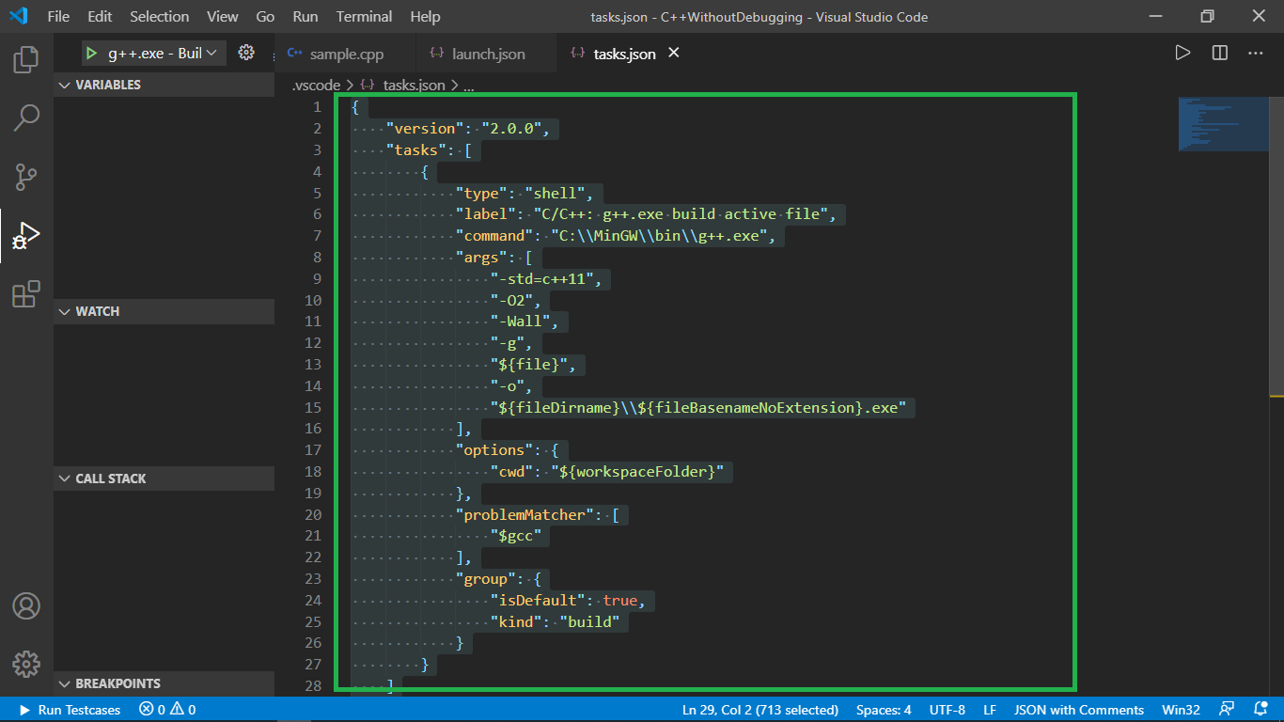This screenshot has height=722, width=1284.
Task: Collapse the WATCH section
Action: [x=164, y=311]
